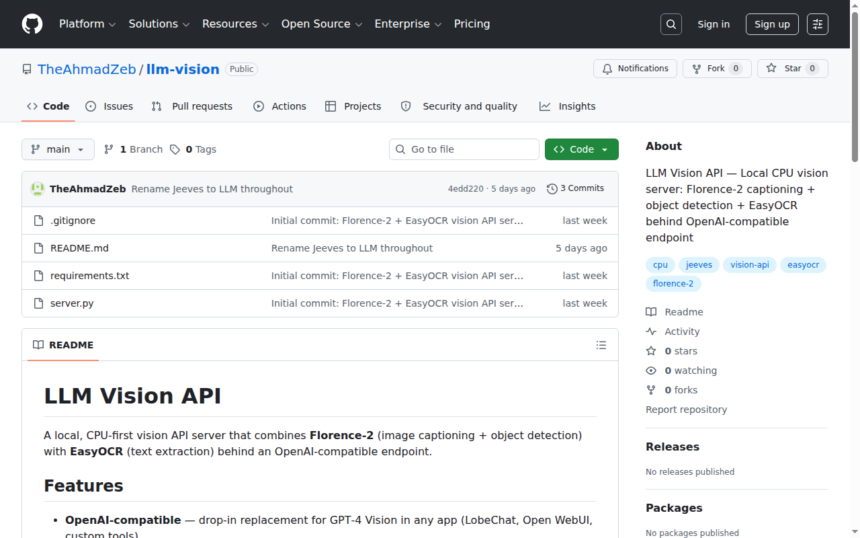Expand the Enterprise menu
The image size is (860, 538).
(x=408, y=24)
